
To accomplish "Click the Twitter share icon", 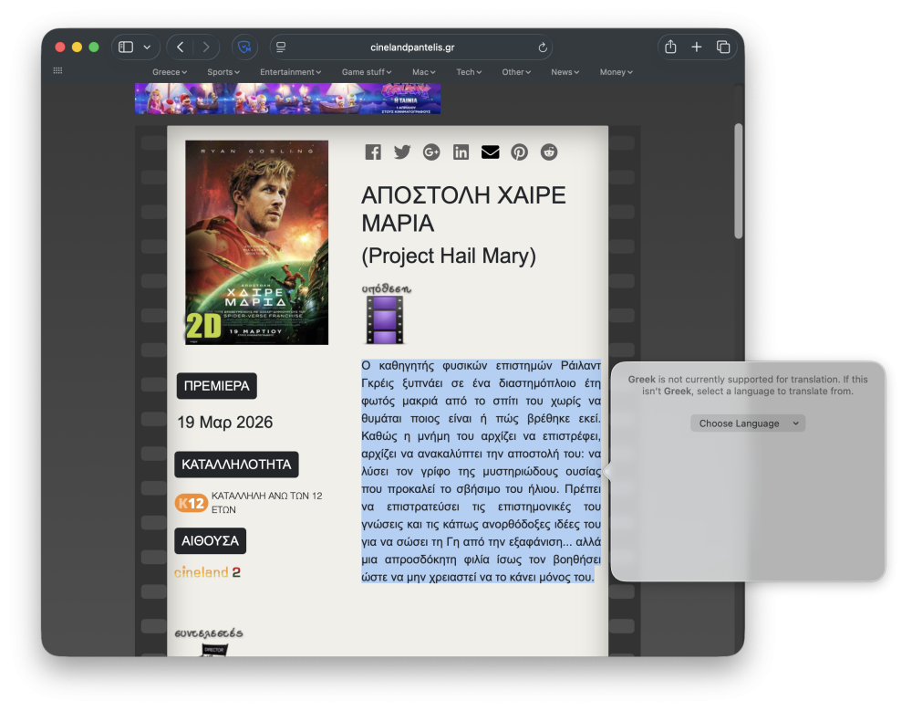I will pyautogui.click(x=402, y=152).
